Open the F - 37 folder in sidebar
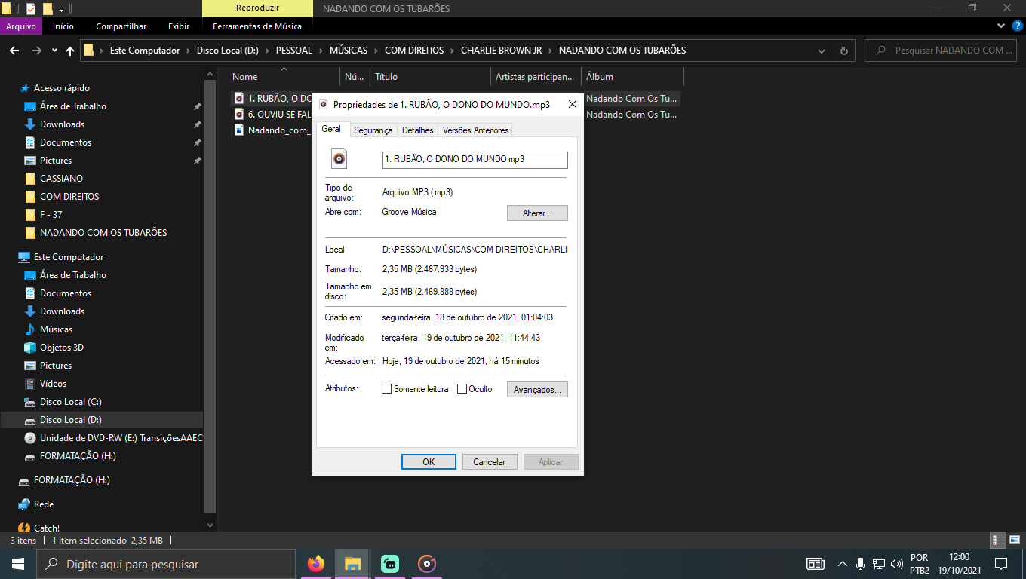The image size is (1026, 579). tap(51, 215)
